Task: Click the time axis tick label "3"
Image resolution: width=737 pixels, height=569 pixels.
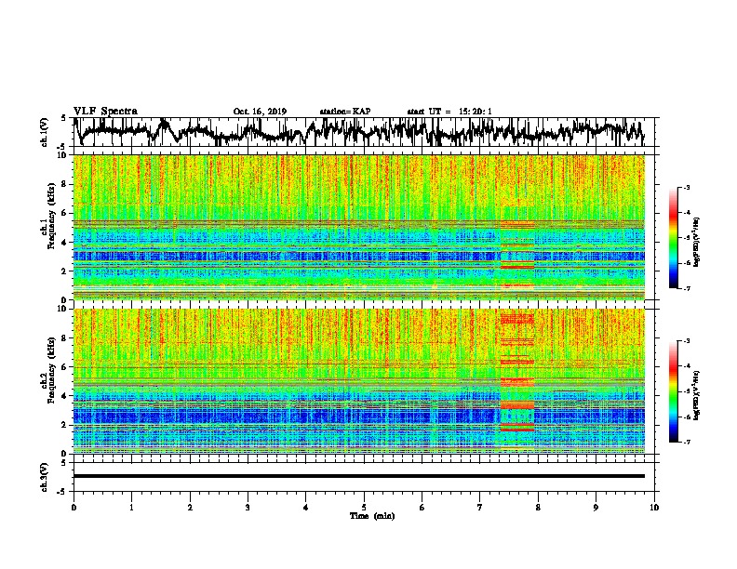Action: (x=248, y=508)
